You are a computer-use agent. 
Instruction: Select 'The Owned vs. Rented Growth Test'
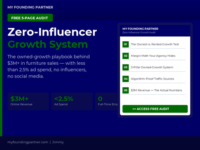click(155, 44)
